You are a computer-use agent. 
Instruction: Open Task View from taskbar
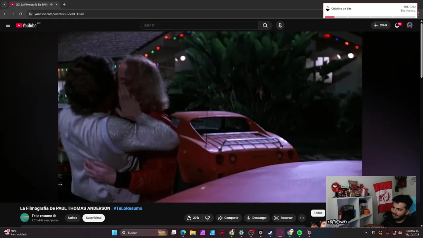173,233
